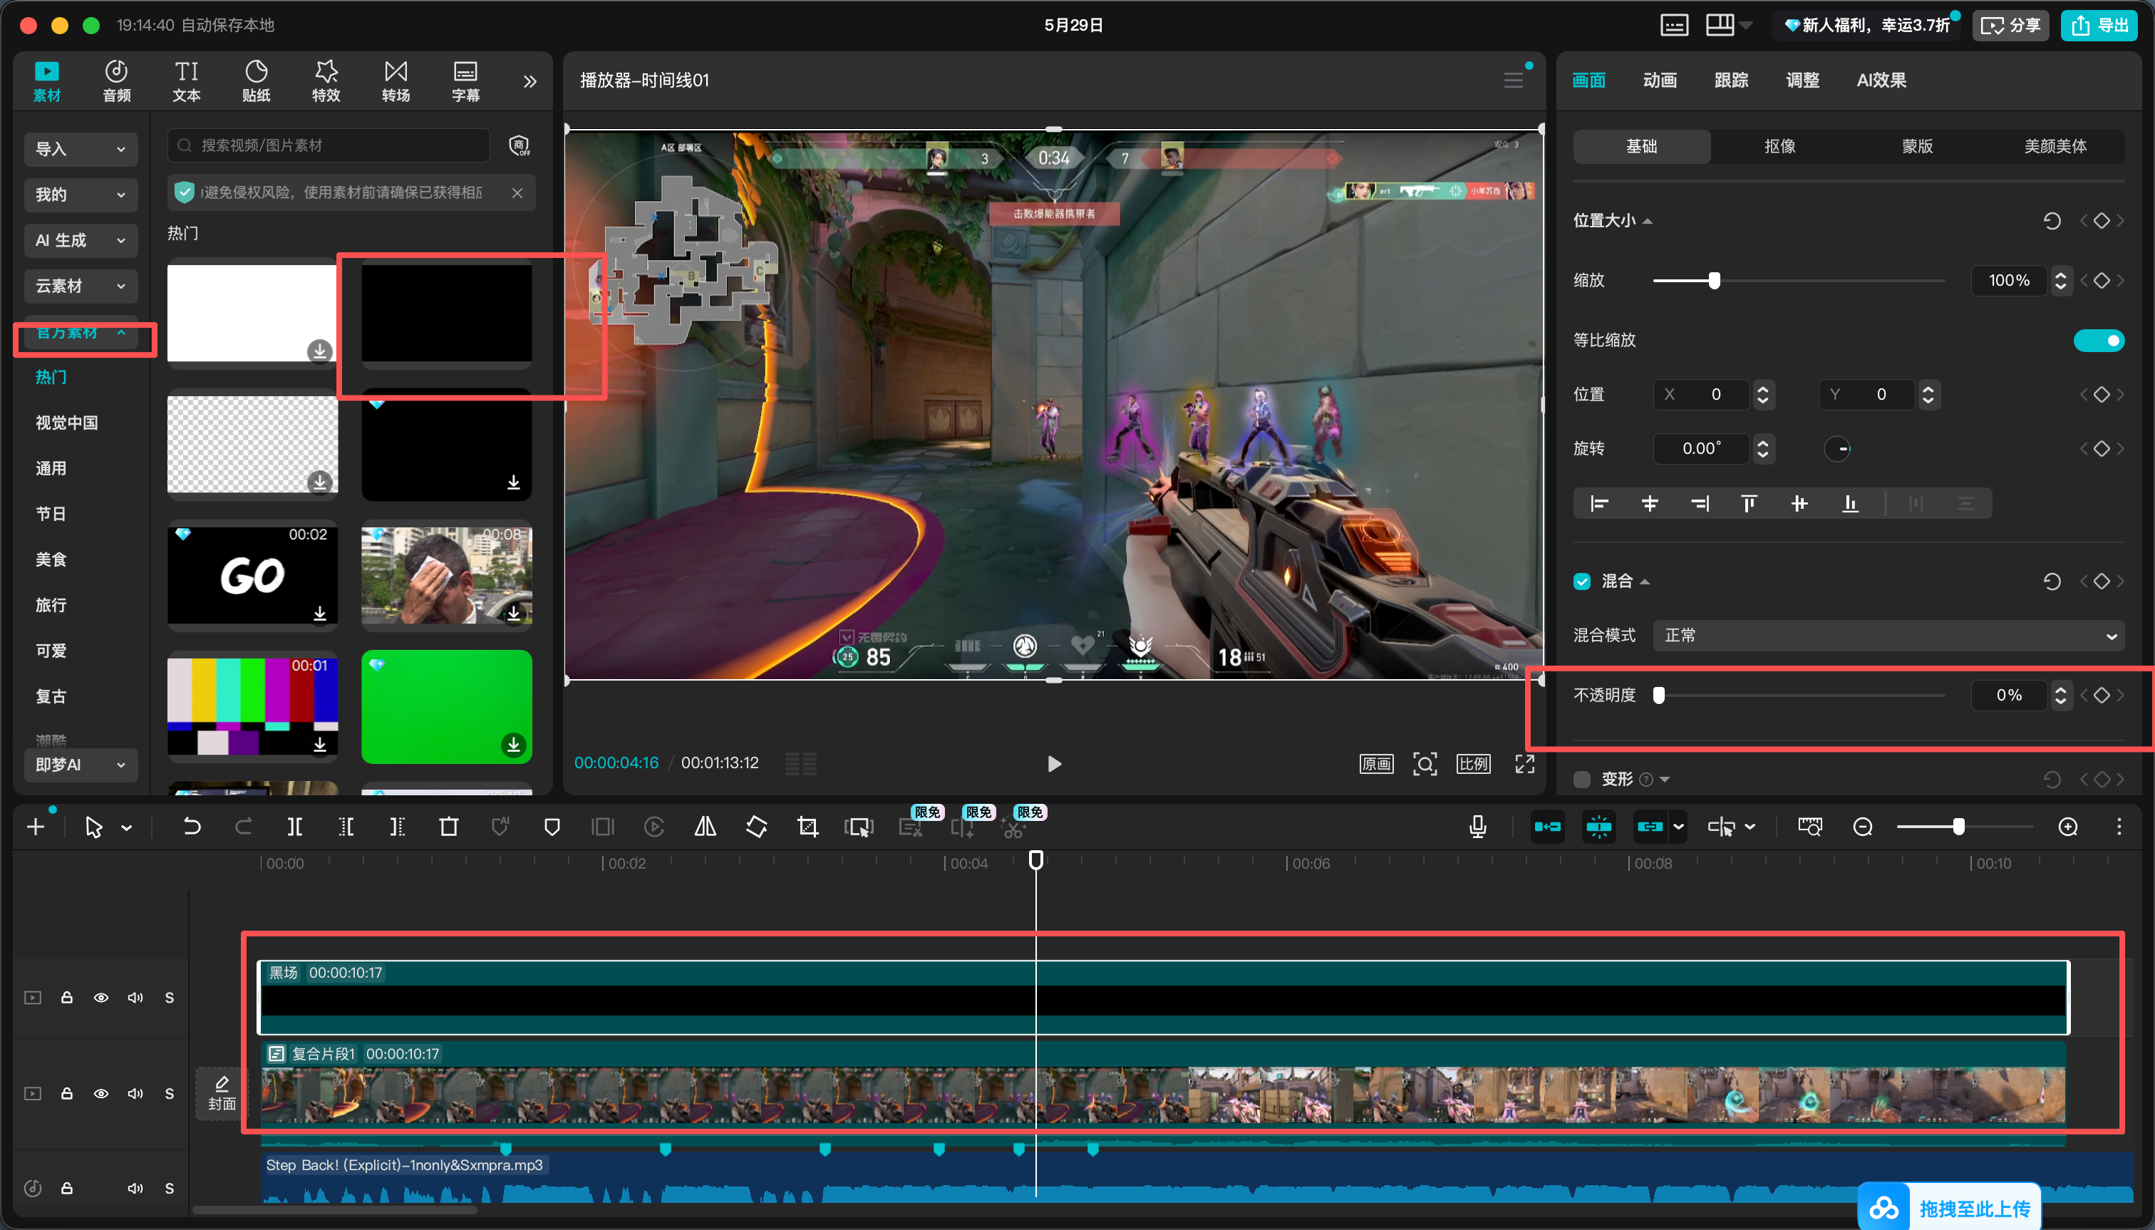Click the layout switch icon in title bar
The image size is (2155, 1230).
(x=1720, y=26)
